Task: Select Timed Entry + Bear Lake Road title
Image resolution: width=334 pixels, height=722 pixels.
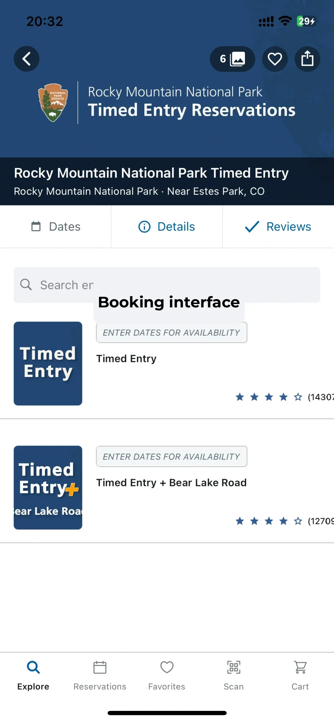Action: point(171,483)
